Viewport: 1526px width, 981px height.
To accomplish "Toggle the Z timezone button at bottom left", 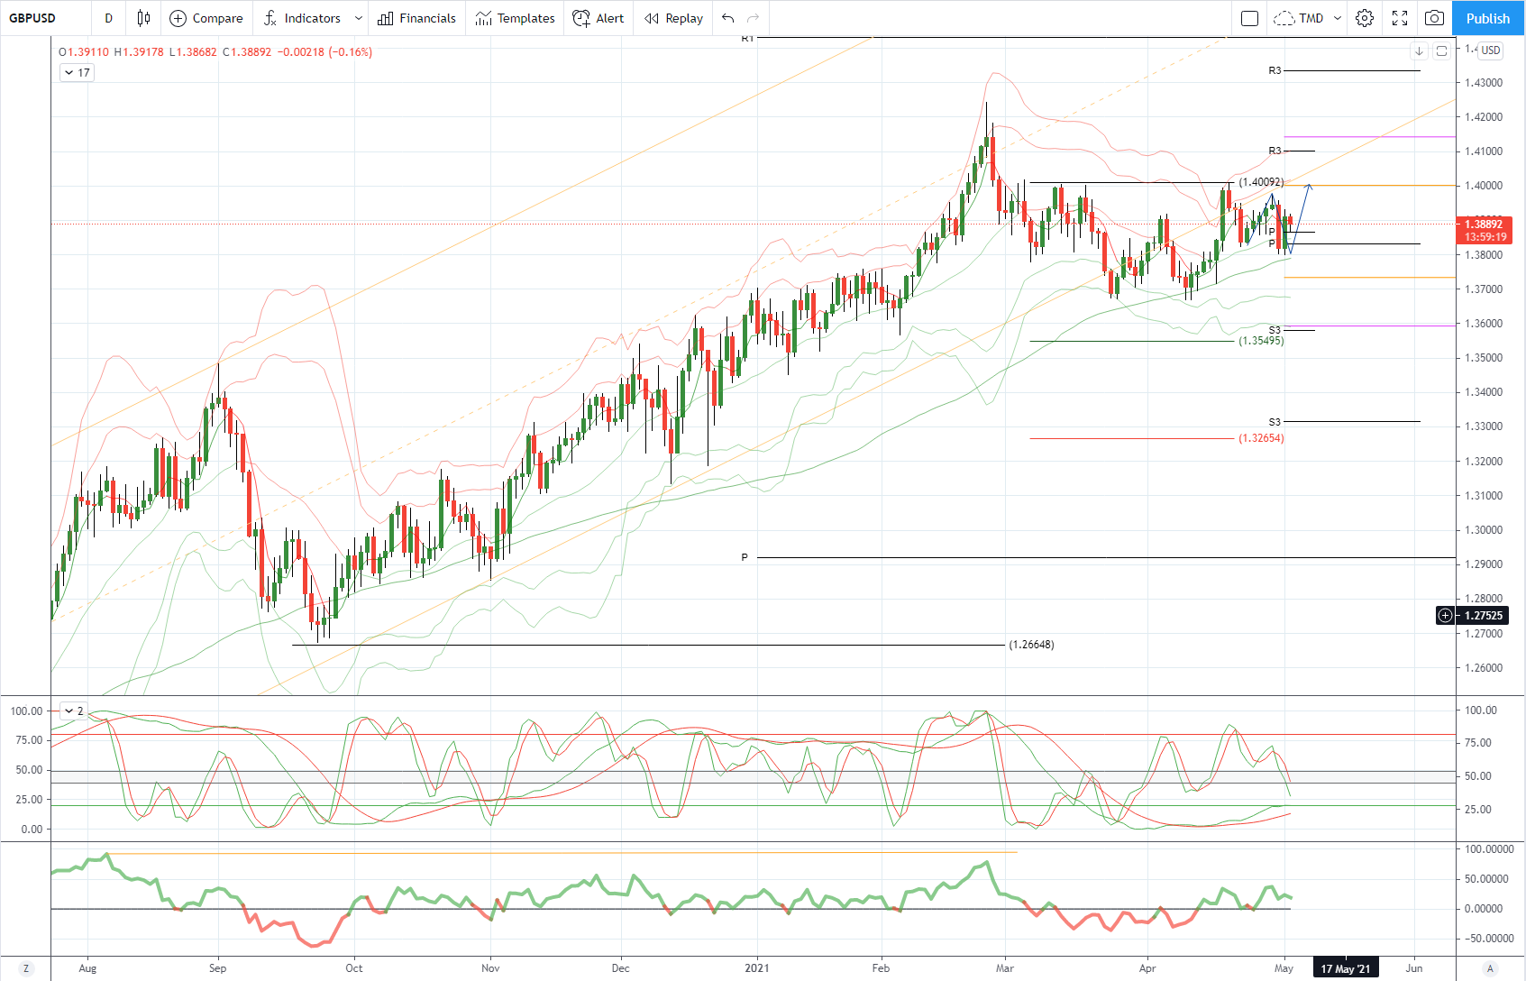I will [25, 968].
